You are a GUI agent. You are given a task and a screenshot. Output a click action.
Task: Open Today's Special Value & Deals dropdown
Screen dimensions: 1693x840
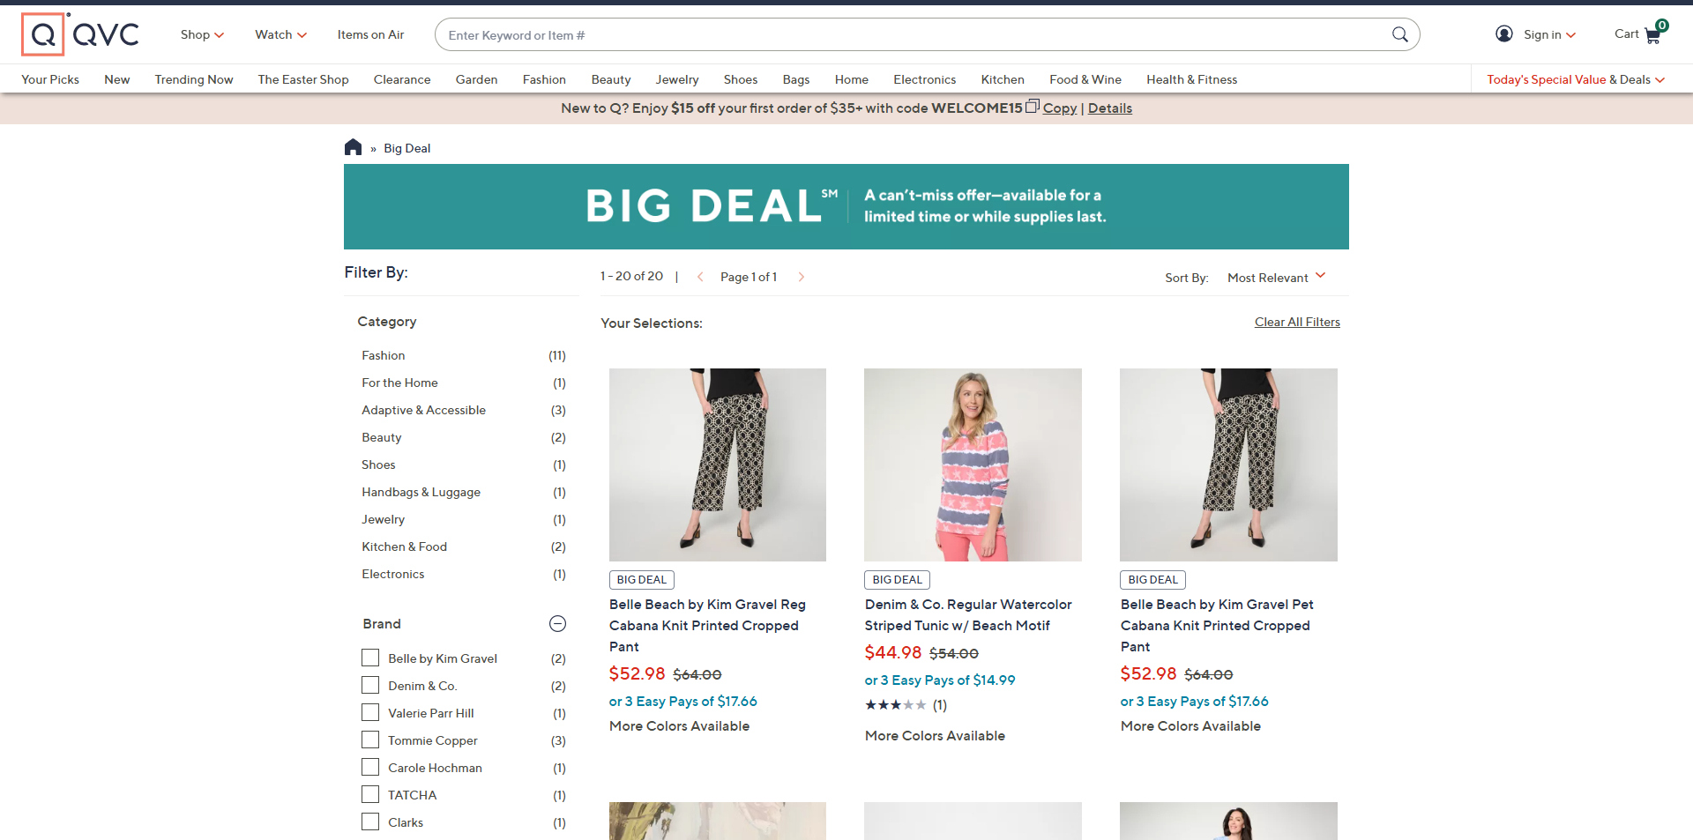point(1573,79)
